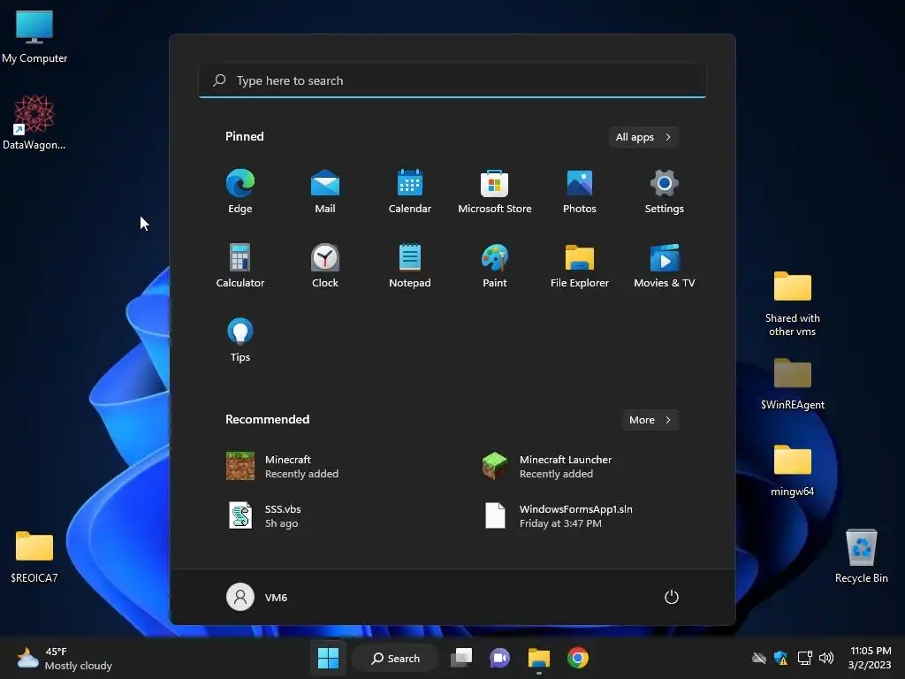The width and height of the screenshot is (905, 679).
Task: Show More recommended items
Action: coord(650,420)
